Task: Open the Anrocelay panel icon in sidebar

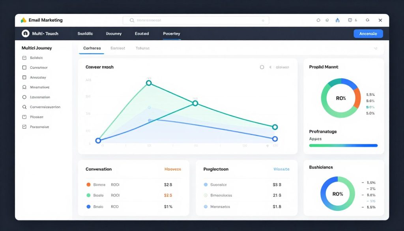Action: click(x=24, y=77)
